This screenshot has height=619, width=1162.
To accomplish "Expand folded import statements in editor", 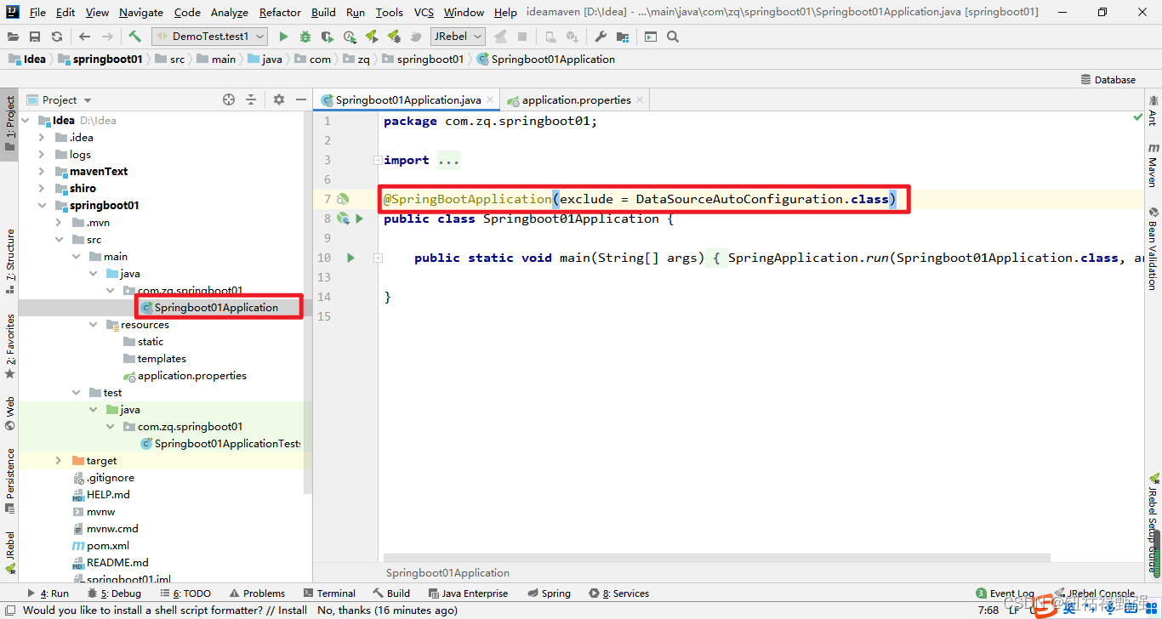I will (378, 160).
